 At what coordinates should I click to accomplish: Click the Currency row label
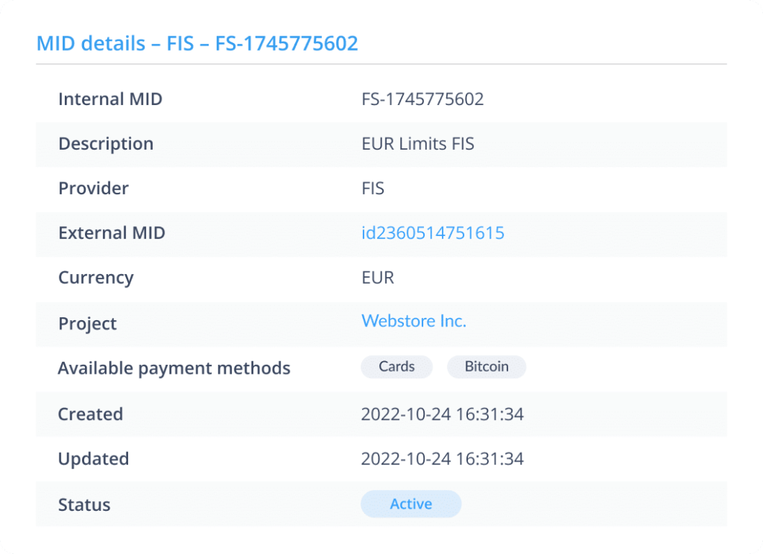click(x=95, y=278)
